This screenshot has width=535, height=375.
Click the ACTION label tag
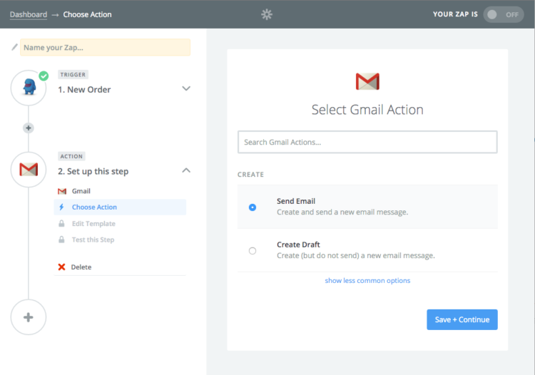(x=71, y=156)
